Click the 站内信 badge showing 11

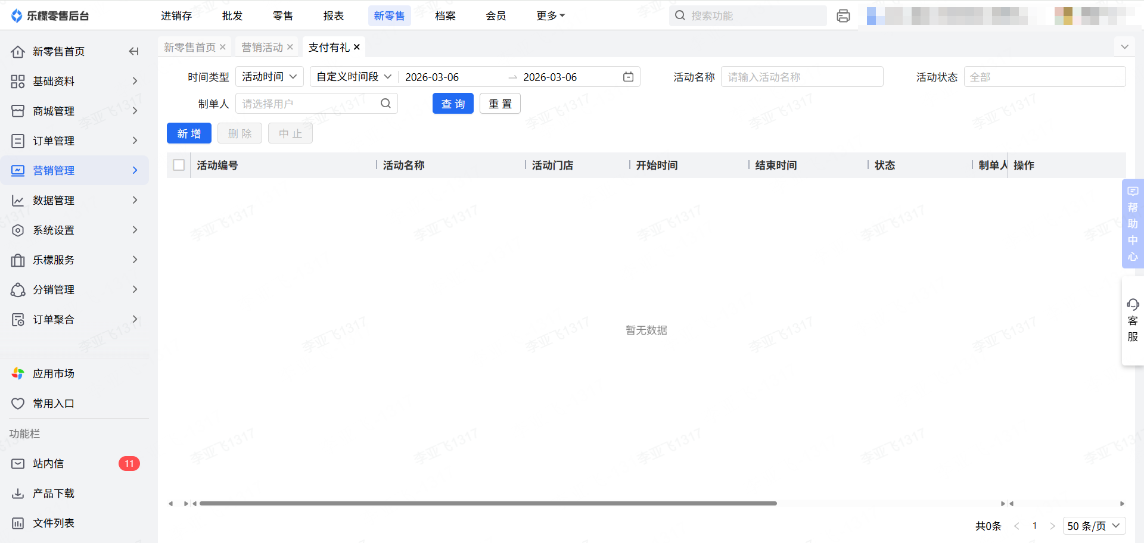pos(129,464)
